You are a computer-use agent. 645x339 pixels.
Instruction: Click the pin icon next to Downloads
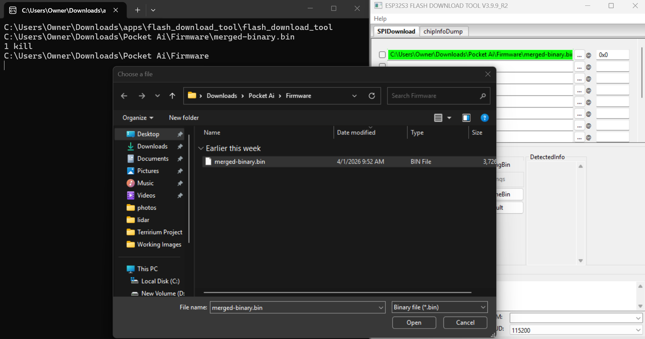point(180,146)
